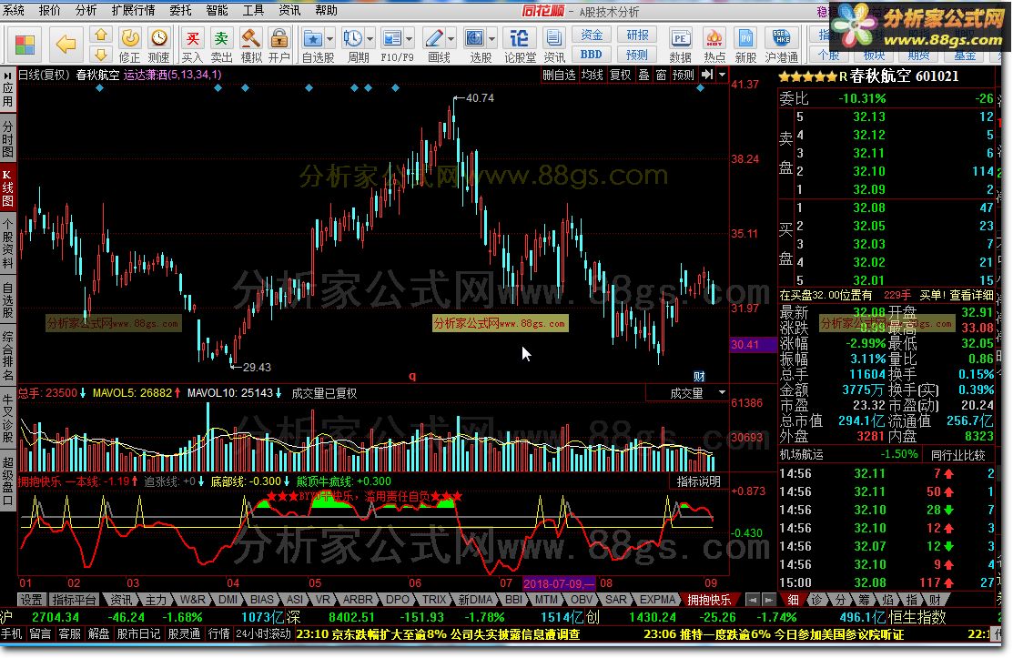Click the 预测 toolbar button below 研报

point(637,55)
